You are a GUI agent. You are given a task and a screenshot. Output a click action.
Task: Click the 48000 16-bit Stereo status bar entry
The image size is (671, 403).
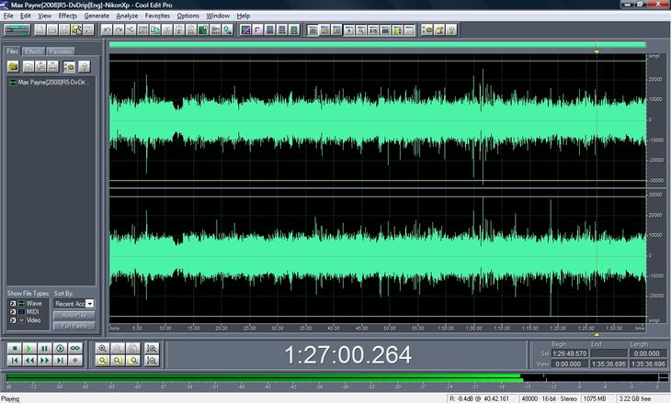[x=549, y=398]
